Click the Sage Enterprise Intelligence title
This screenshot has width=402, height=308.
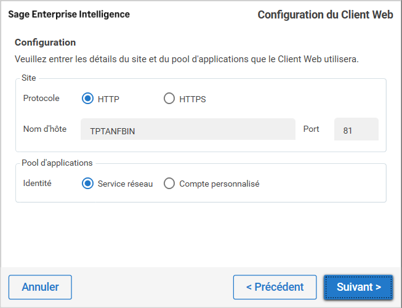(69, 14)
